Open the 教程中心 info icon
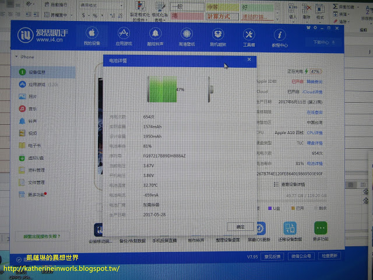 coord(280,36)
